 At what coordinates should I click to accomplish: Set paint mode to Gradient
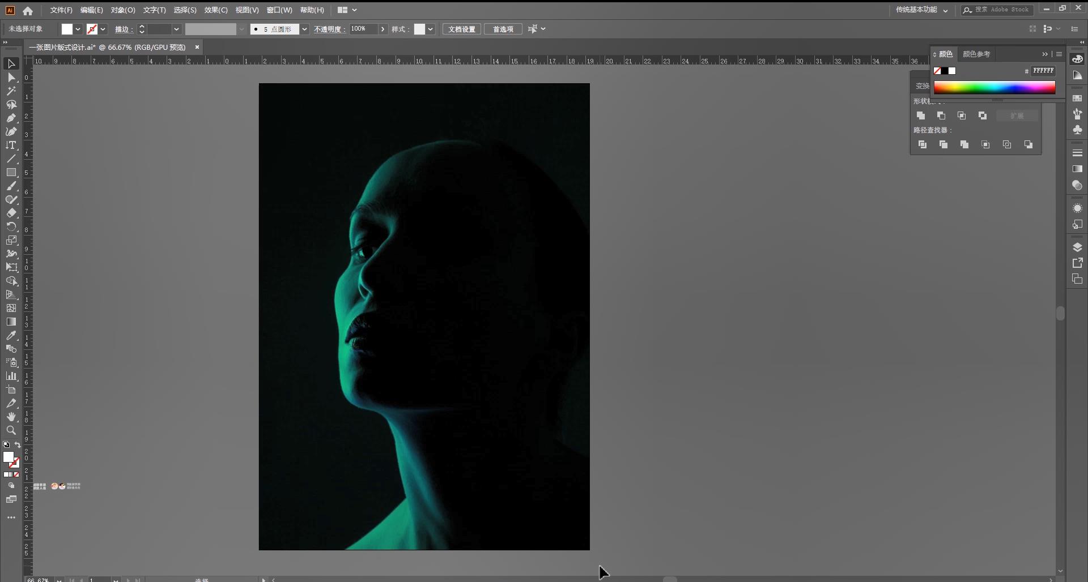coord(11,475)
